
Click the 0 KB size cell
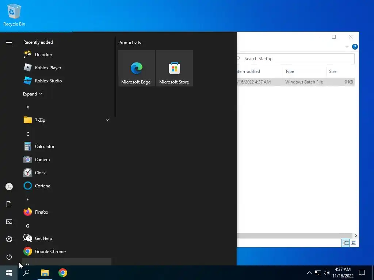(349, 82)
